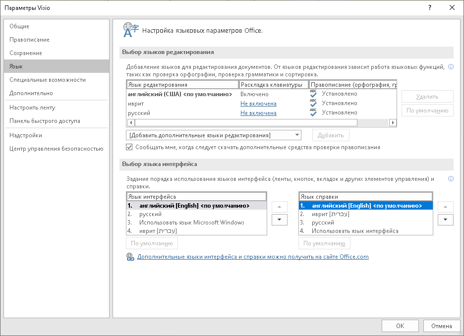Click Раскладка клавиатуры column header
This screenshot has height=336, width=464.
pyautogui.click(x=274, y=85)
